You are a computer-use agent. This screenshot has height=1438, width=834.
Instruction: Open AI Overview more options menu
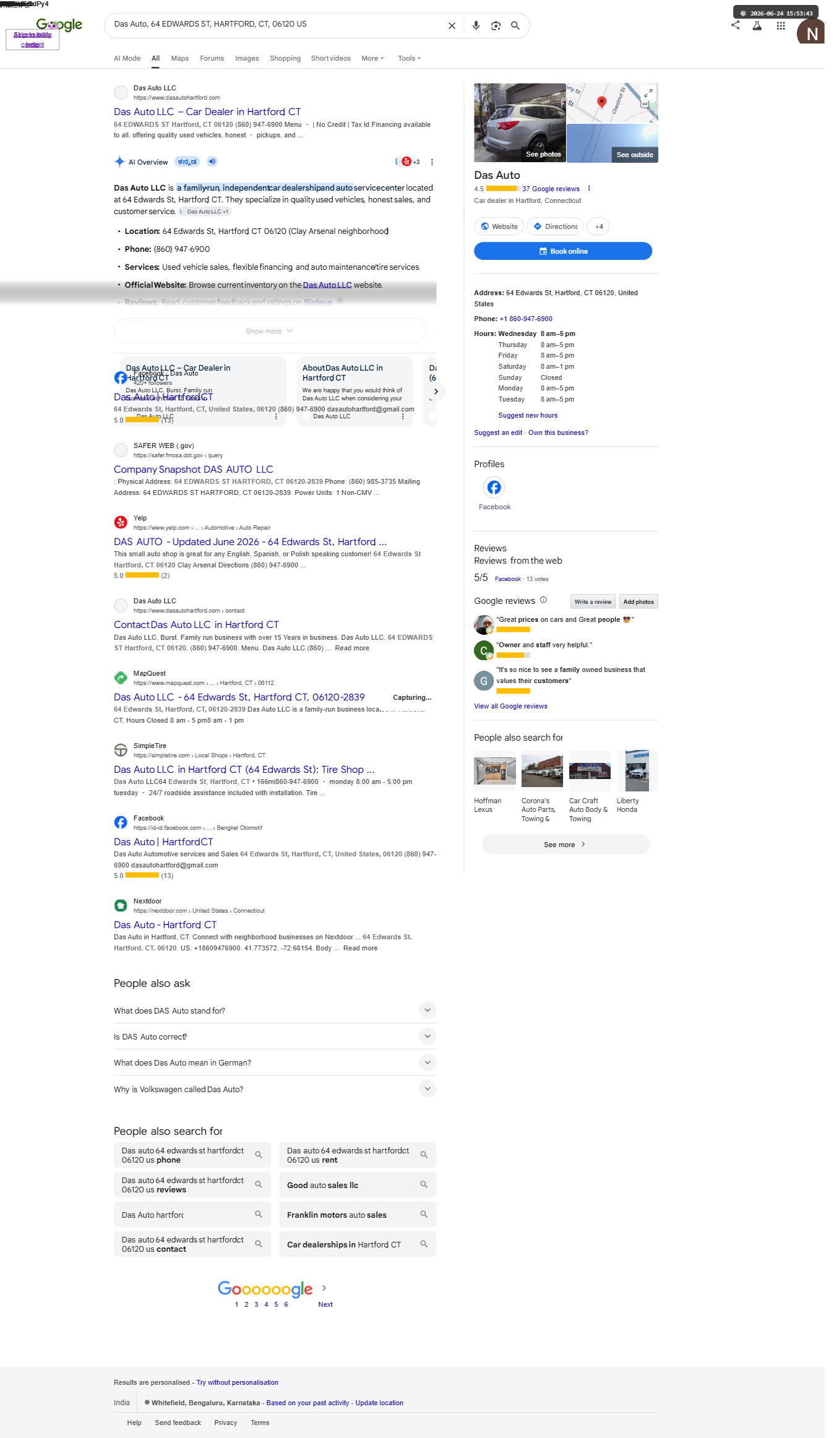(x=432, y=161)
